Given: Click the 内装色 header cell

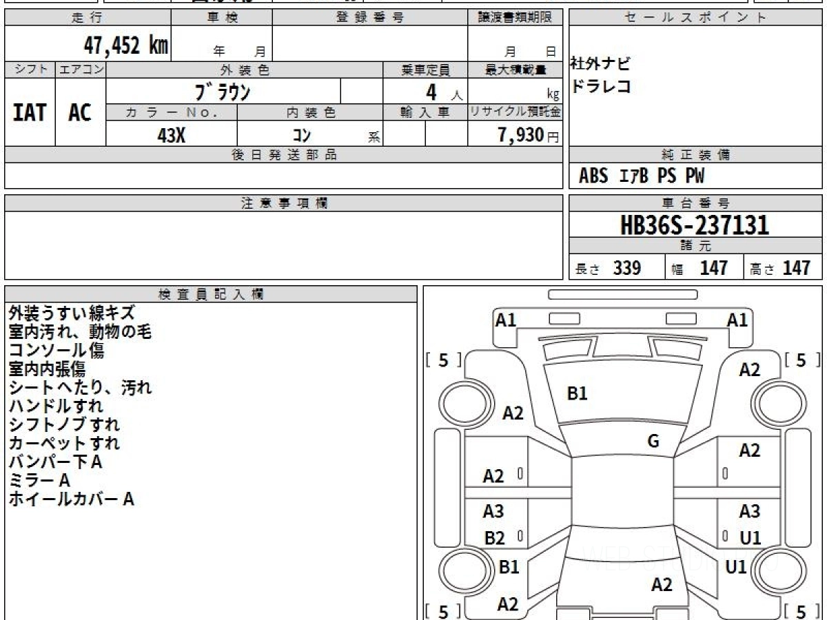Looking at the screenshot, I should coord(310,112).
